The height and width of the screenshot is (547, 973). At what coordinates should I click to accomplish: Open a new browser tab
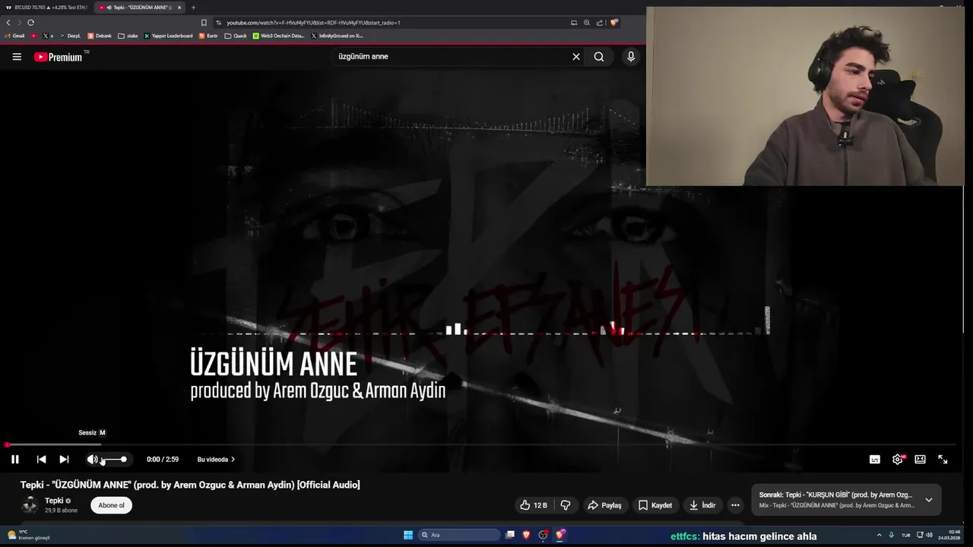point(194,8)
